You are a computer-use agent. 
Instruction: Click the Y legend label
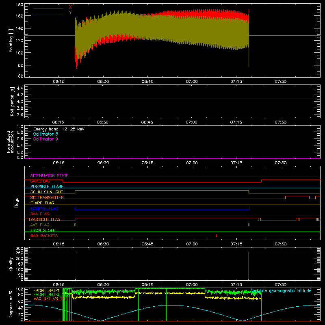click(70, 13)
